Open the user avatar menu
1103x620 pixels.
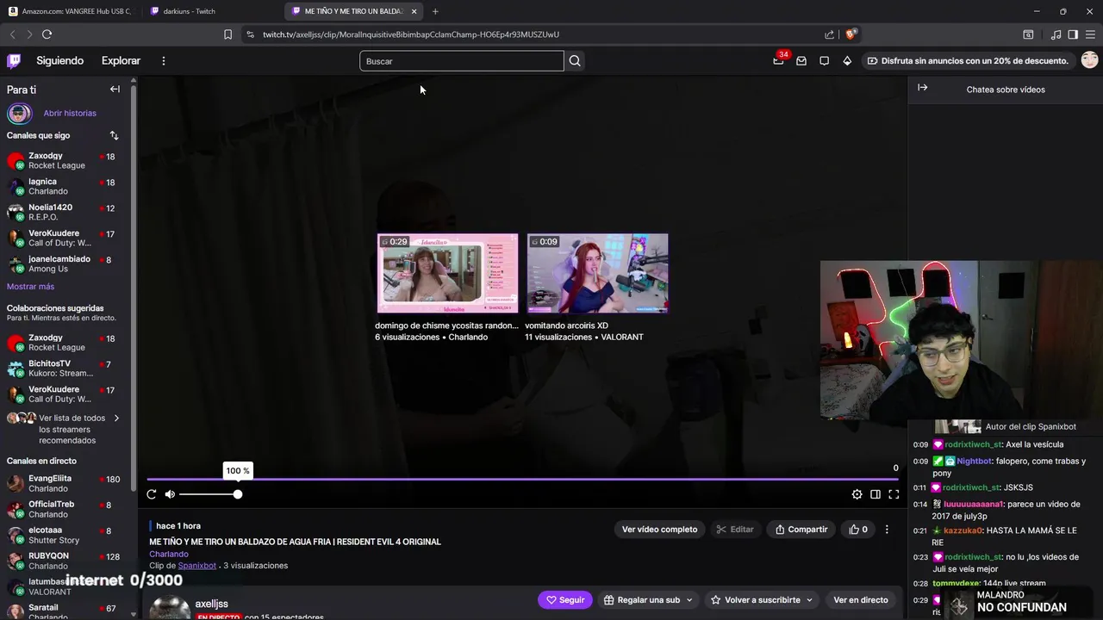(x=1089, y=60)
